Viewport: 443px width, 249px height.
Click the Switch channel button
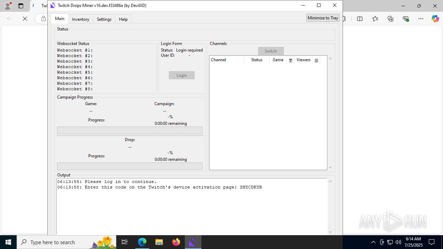tap(271, 51)
